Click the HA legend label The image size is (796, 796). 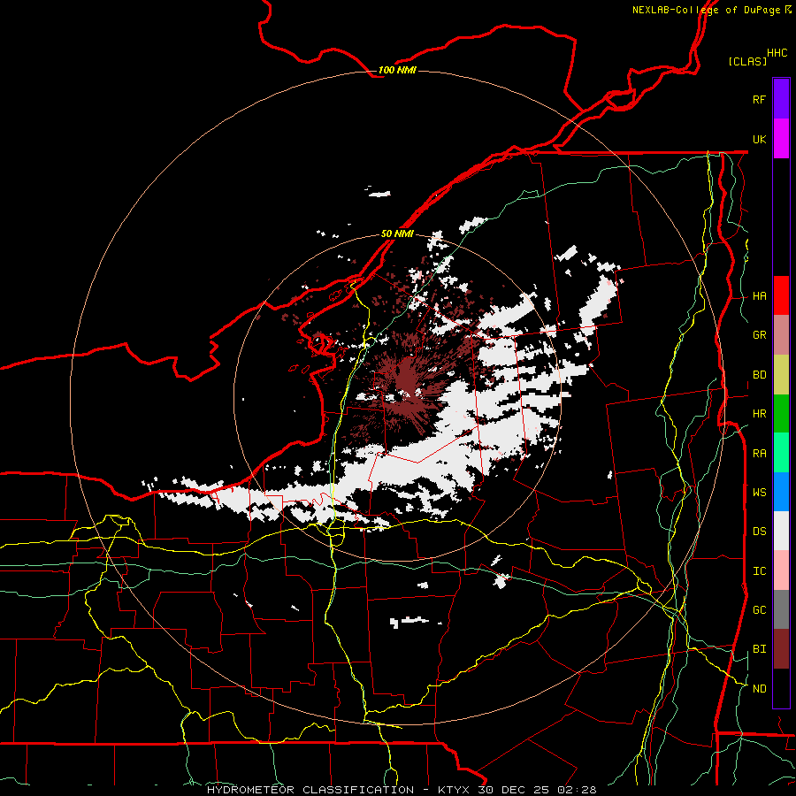tap(759, 295)
